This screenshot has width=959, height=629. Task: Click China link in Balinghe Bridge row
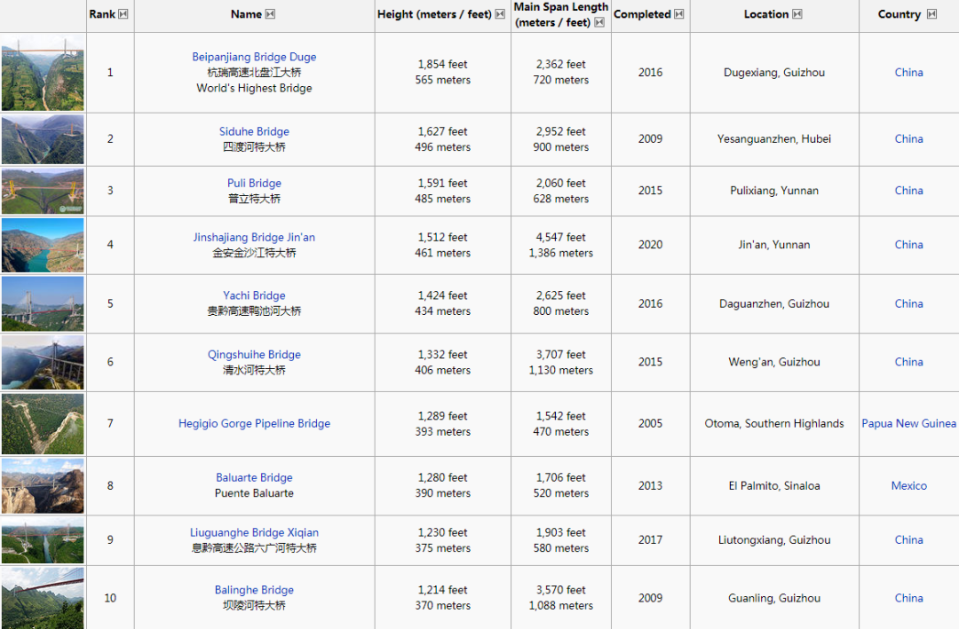click(x=909, y=598)
